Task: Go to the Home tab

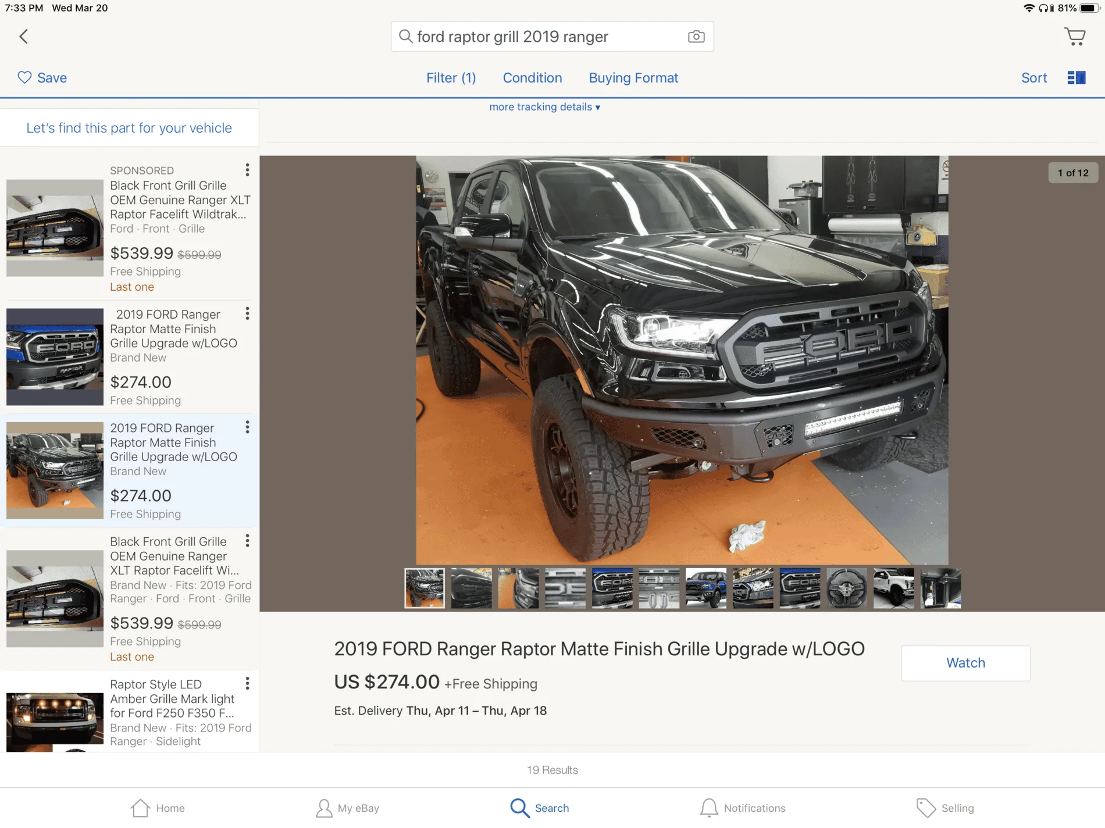Action: coord(158,808)
